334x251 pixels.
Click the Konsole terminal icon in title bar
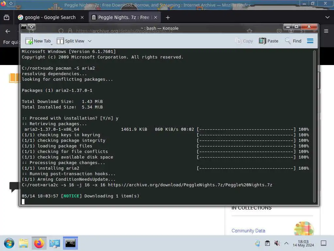[x=23, y=27]
